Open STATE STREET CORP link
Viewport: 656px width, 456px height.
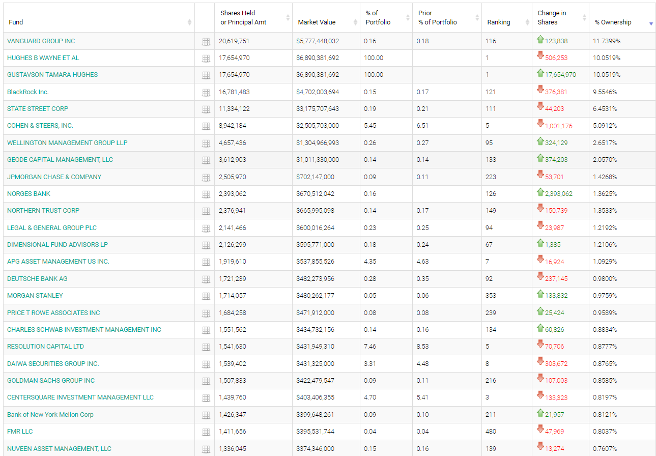pyautogui.click(x=38, y=109)
